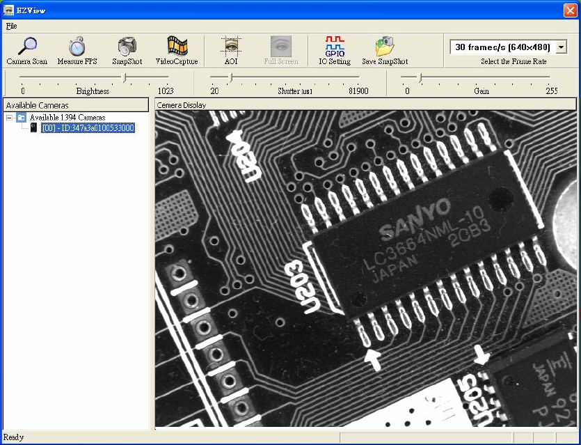
Task: Click the Gain slider thumb
Action: click(420, 78)
